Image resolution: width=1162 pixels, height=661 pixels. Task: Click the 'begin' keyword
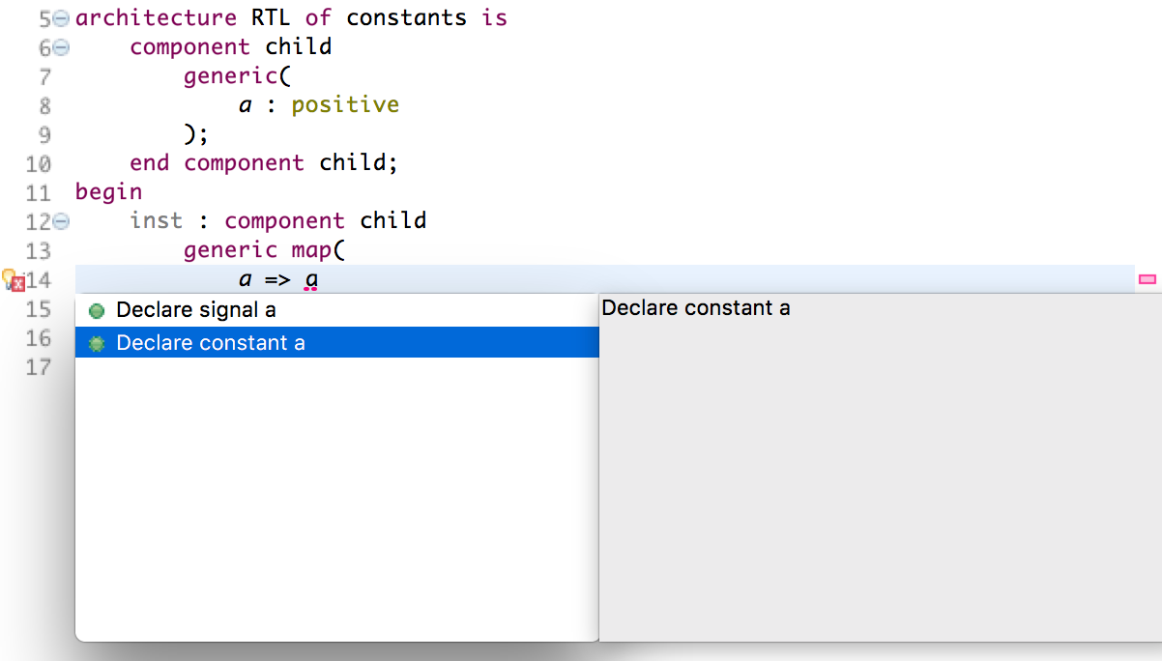pyautogui.click(x=108, y=192)
